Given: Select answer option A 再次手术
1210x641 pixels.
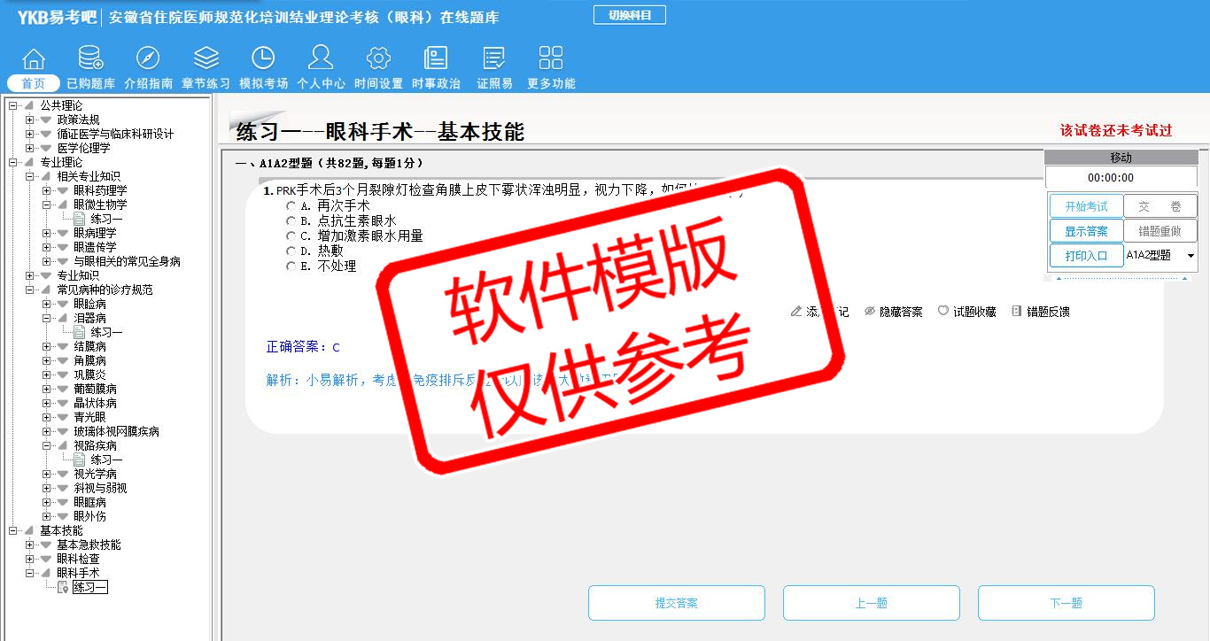Looking at the screenshot, I should point(291,205).
